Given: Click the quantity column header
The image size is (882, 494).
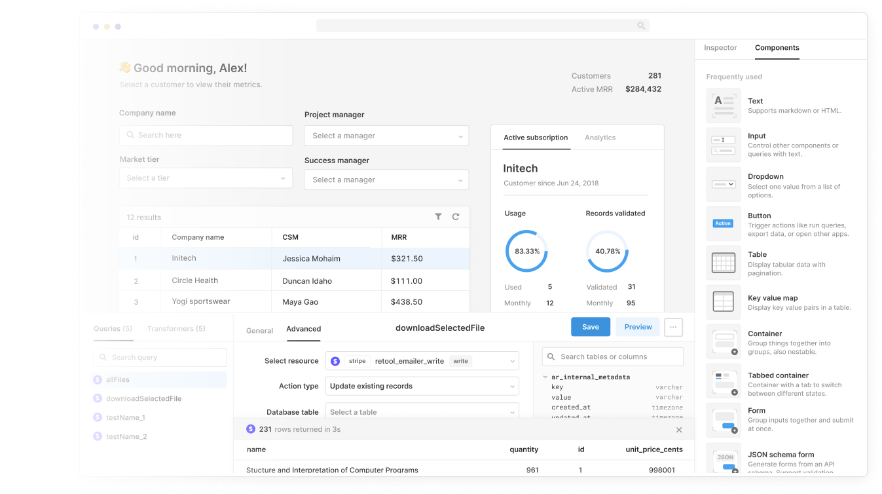Looking at the screenshot, I should (x=524, y=449).
